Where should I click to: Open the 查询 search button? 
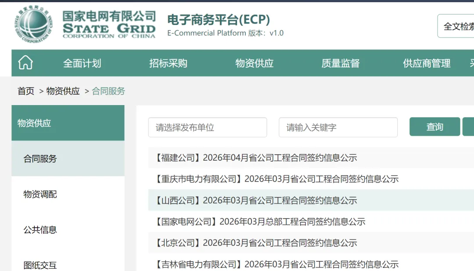point(434,127)
